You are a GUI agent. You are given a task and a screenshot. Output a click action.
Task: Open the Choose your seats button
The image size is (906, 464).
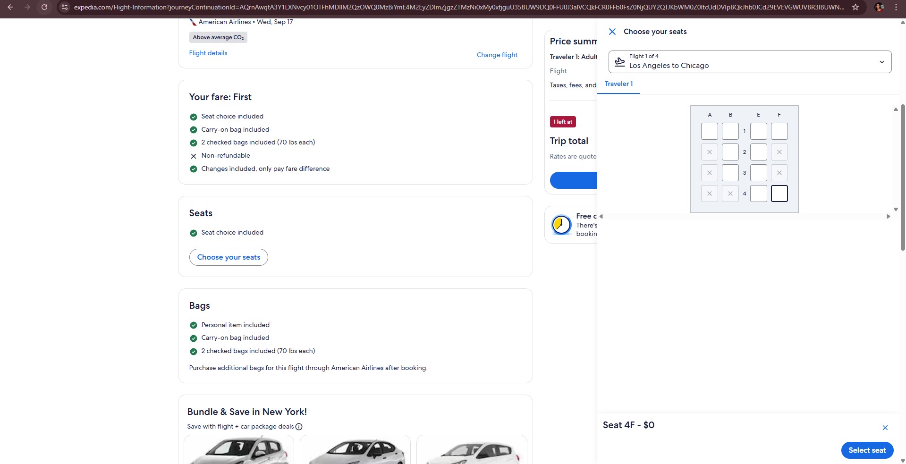(229, 257)
